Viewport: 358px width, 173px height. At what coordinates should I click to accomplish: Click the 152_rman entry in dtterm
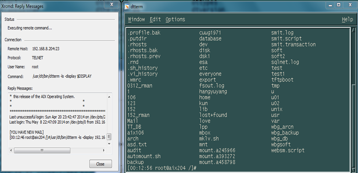point(138,115)
